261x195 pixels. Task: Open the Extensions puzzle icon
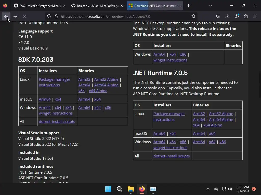(x=246, y=17)
